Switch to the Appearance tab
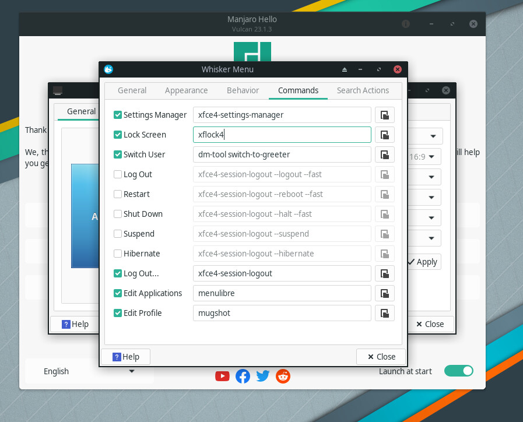The width and height of the screenshot is (523, 422). [x=186, y=90]
